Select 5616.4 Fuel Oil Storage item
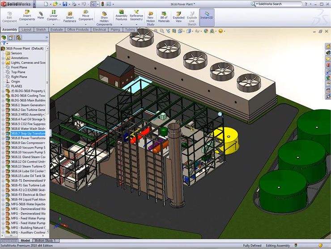Image resolution: width=331 pixels, height=249 pixels. (x=28, y=119)
